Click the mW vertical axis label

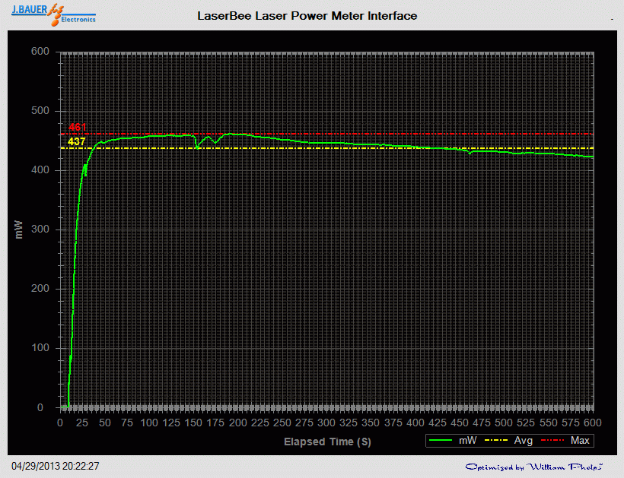point(20,229)
